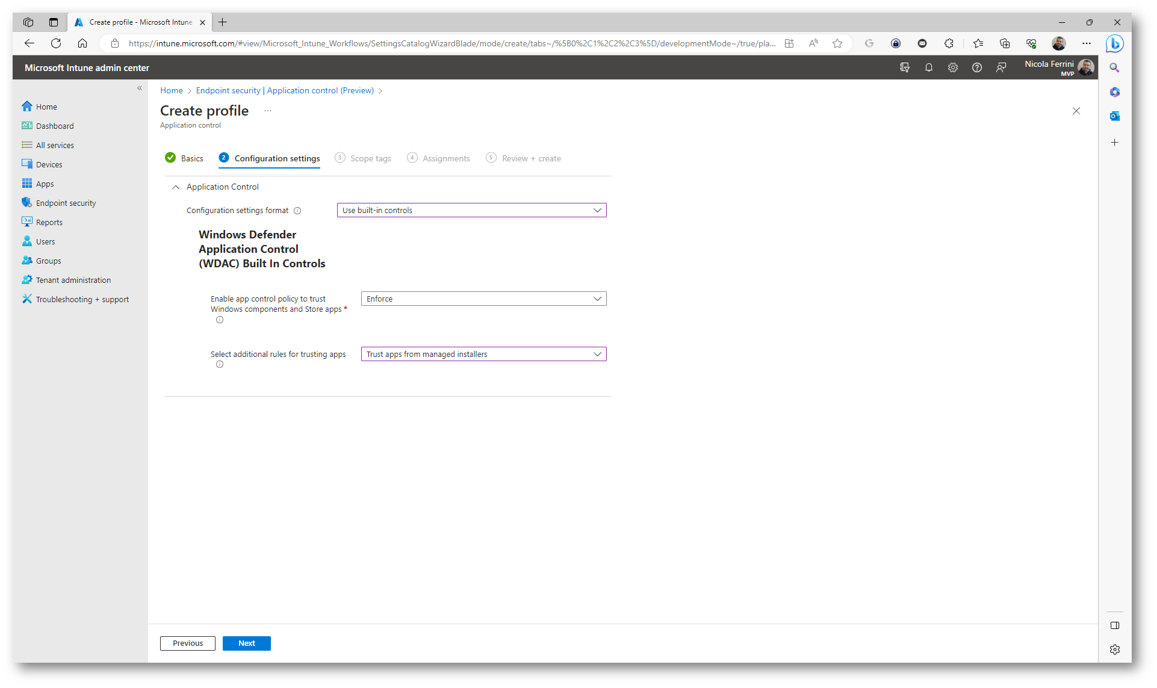
Task: Collapse the Application Control section
Action: (176, 187)
